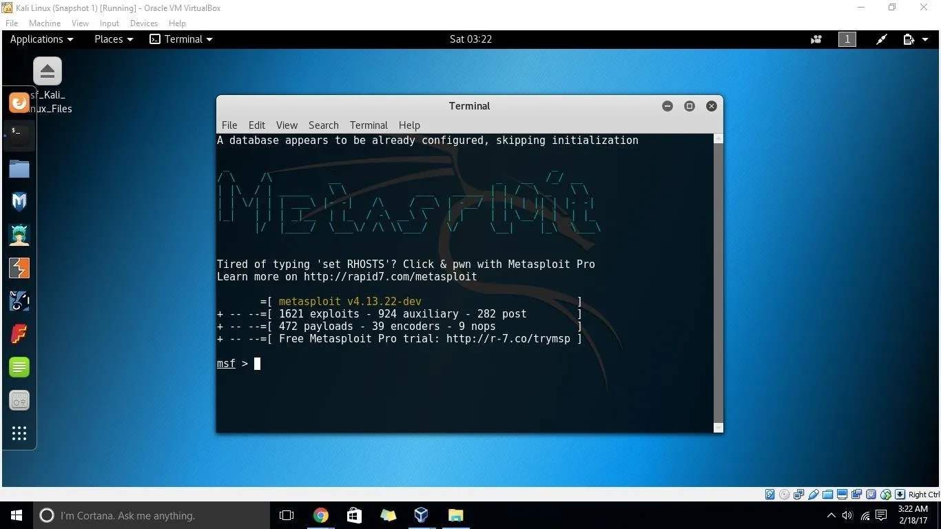Click VirtualBox shared folders status icon
The width and height of the screenshot is (941, 529).
(x=827, y=495)
